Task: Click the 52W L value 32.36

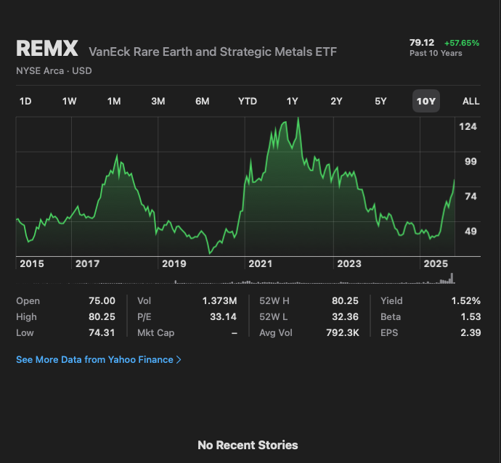Action: pos(345,316)
